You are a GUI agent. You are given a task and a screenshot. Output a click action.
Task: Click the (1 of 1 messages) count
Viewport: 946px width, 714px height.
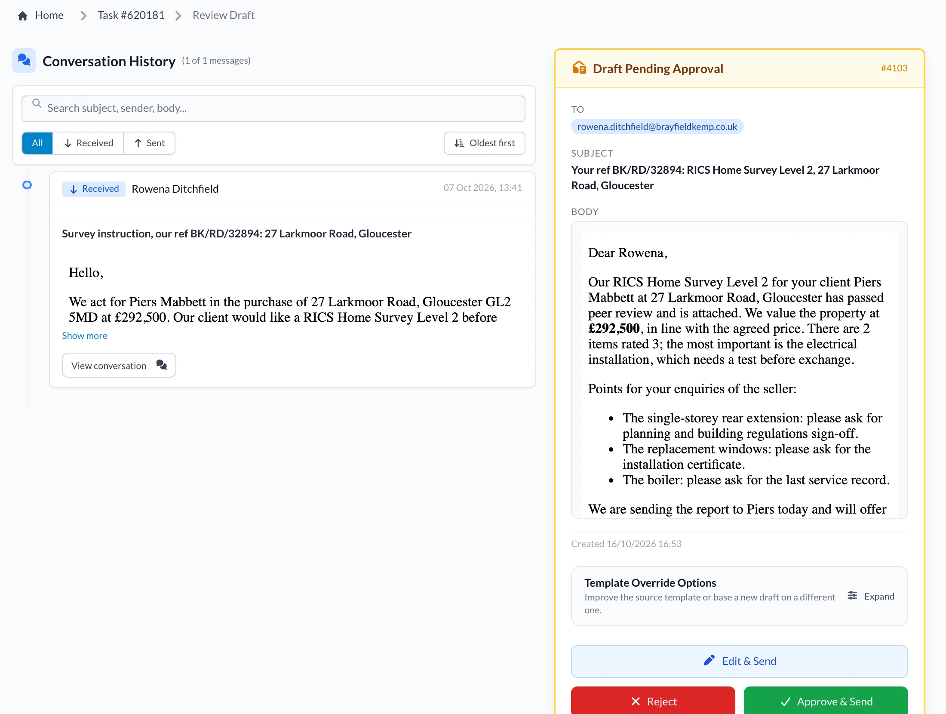coord(216,61)
